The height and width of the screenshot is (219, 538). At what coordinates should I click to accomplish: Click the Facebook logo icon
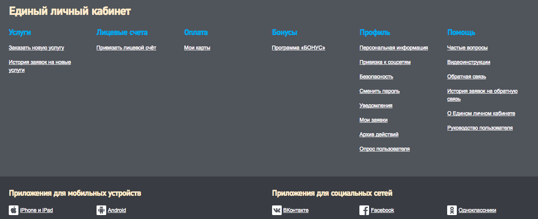[365, 210]
